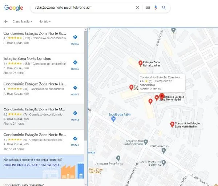The height and width of the screenshot is (186, 218).
Task: Open the on-screen keyboard input tool
Action: (x=147, y=8)
